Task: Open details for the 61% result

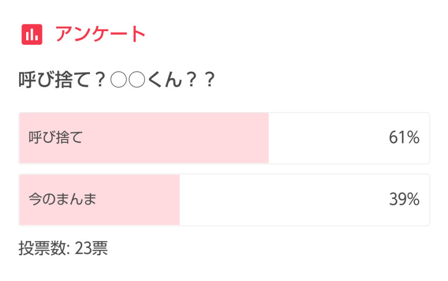Action: point(224,138)
